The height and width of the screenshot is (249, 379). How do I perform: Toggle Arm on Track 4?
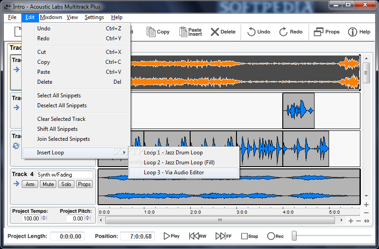click(30, 184)
